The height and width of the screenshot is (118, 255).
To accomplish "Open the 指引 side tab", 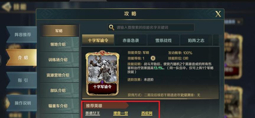I will (x=22, y=80).
